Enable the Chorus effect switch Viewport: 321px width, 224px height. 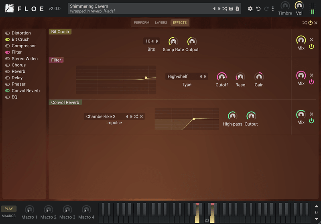[x=7, y=65]
